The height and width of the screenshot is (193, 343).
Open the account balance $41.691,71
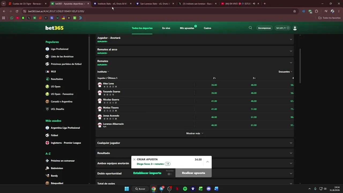pyautogui.click(x=283, y=28)
